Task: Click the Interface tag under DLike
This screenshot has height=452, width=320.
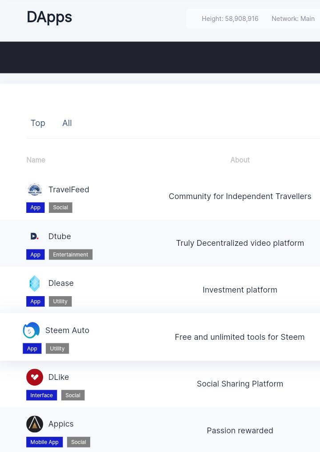Action: point(41,395)
